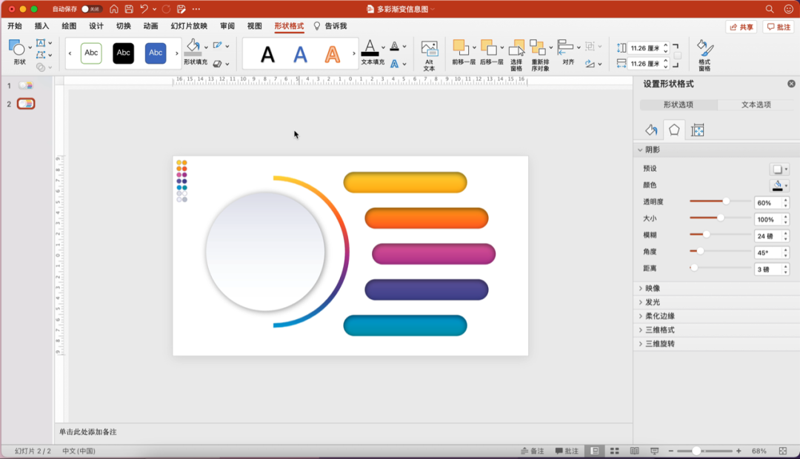Switch to slide sorter grid view
This screenshot has height=459, width=800.
(x=614, y=451)
